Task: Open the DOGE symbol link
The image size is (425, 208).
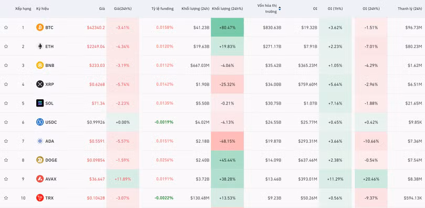Action: (51, 160)
